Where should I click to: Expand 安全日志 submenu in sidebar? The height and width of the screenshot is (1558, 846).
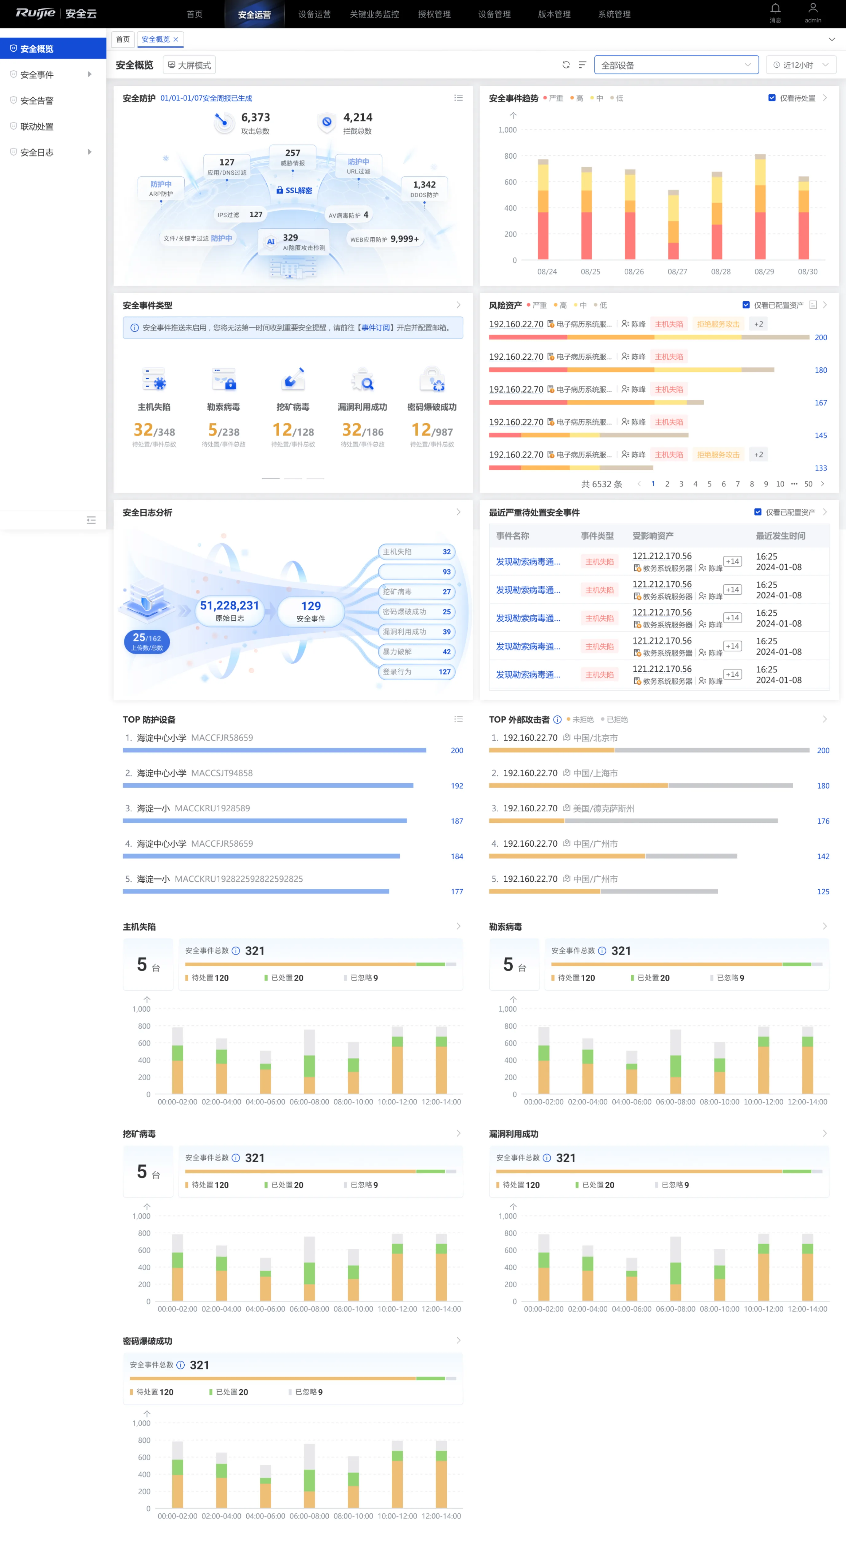click(x=90, y=152)
